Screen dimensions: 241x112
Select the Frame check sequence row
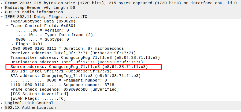[x=64, y=89]
